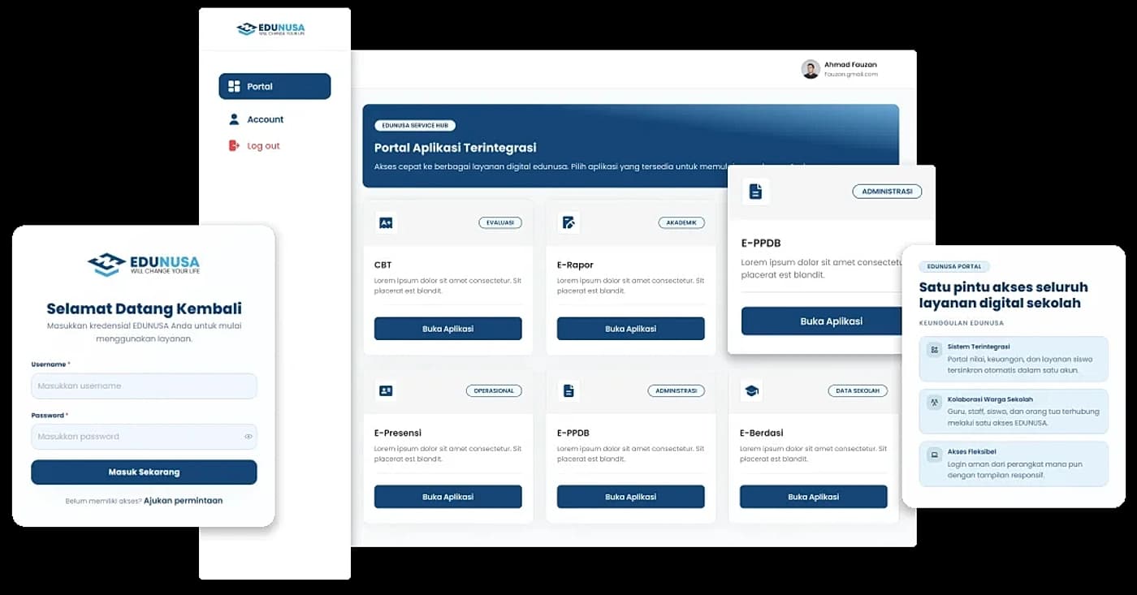Focus the Password input field
Screen dimensions: 1137x595
[144, 437]
